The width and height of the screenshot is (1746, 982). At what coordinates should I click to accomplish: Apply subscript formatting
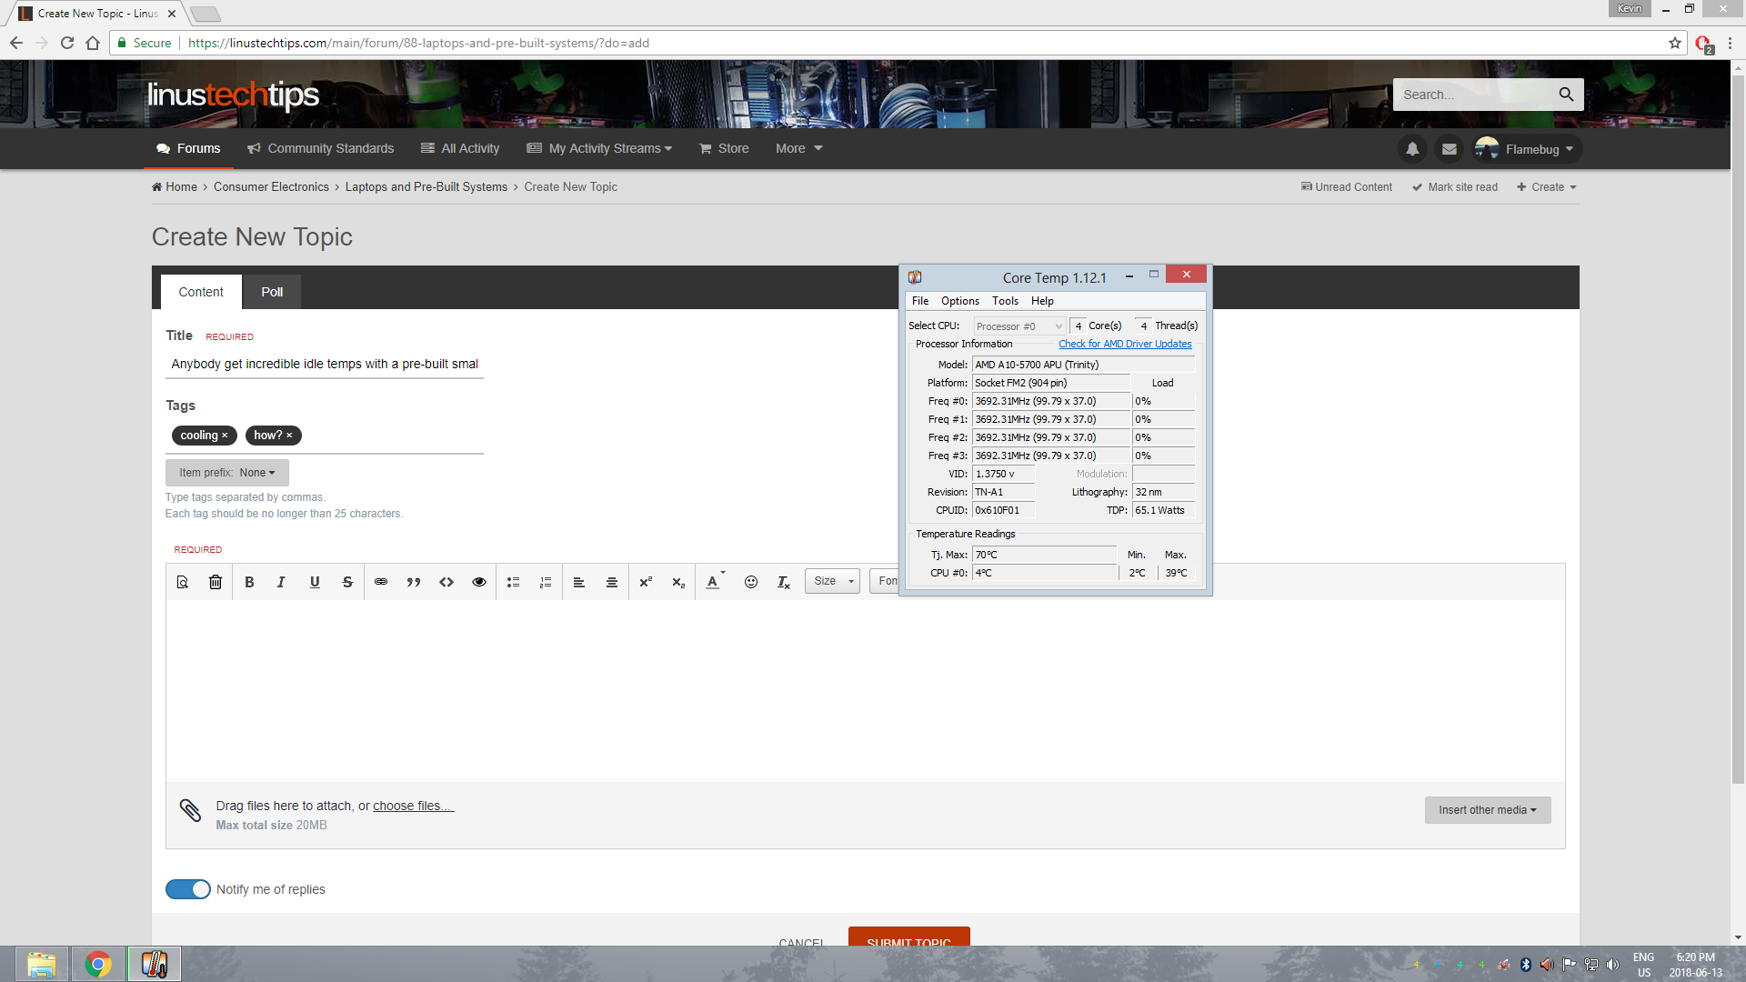point(678,582)
